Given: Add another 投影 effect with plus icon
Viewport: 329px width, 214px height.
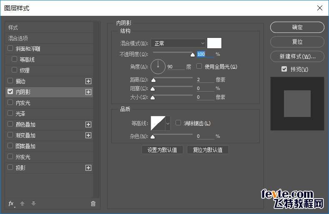Looking at the screenshot, I should 88,168.
